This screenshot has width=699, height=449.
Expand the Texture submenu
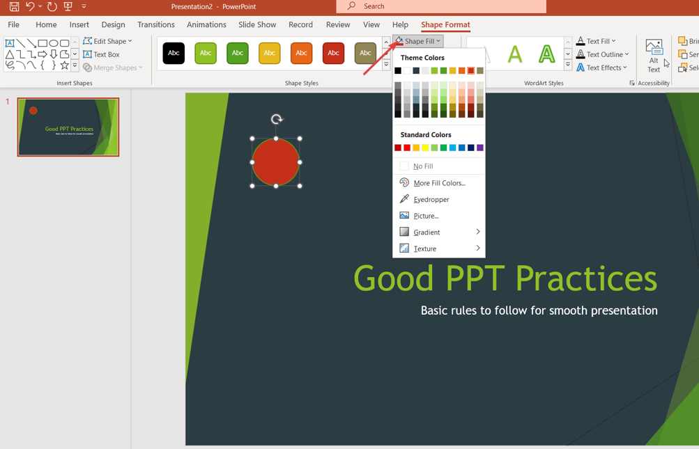coord(438,249)
